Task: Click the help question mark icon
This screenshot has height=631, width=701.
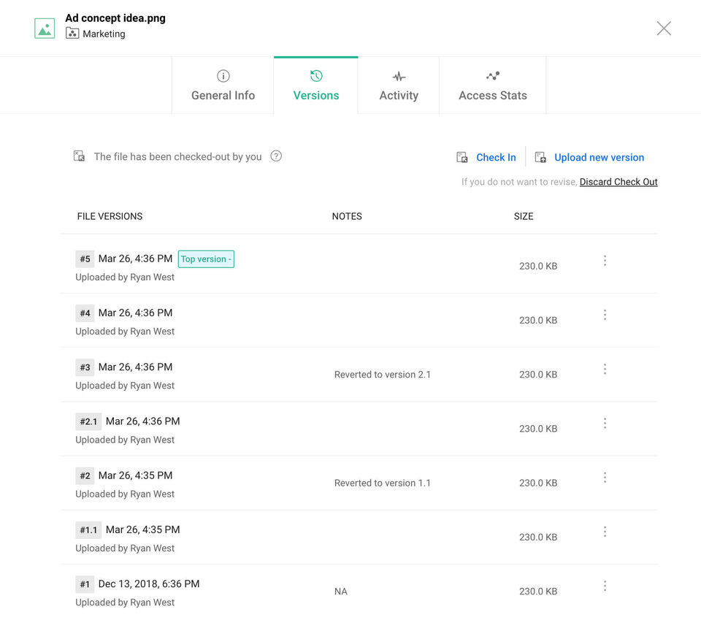Action: pos(276,156)
